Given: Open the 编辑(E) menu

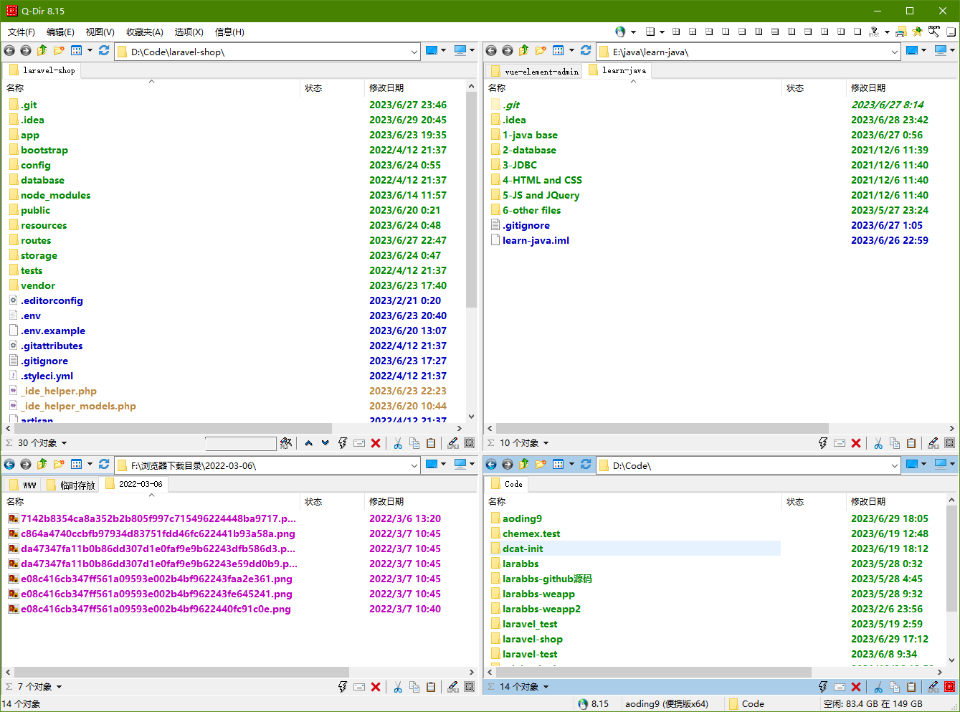Looking at the screenshot, I should pyautogui.click(x=60, y=32).
